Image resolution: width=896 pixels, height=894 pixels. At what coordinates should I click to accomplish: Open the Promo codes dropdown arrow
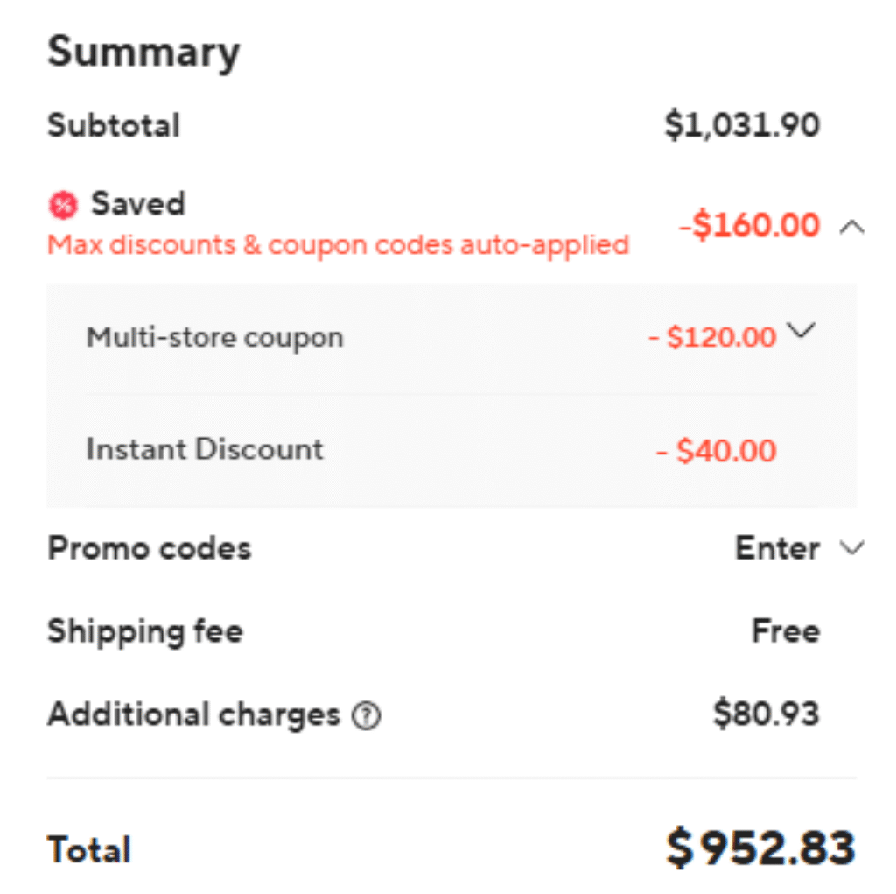[851, 548]
